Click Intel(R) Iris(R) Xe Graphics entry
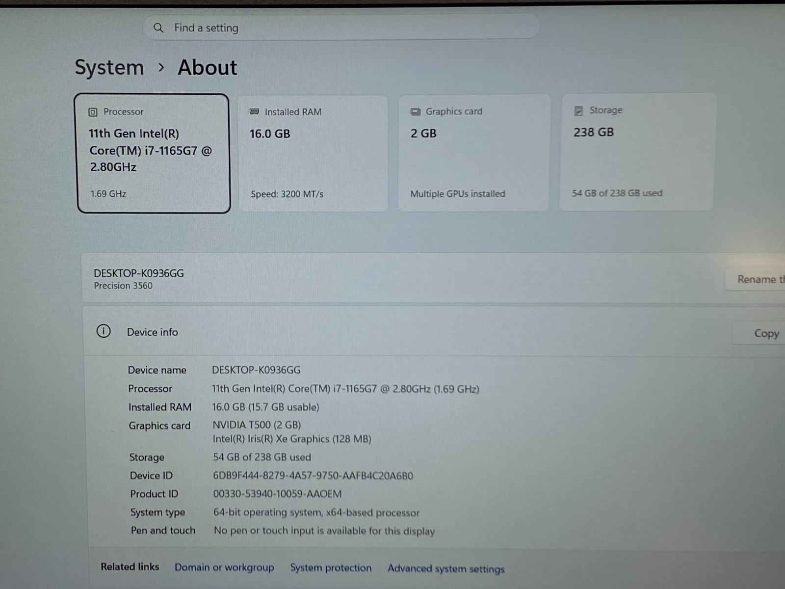The height and width of the screenshot is (589, 785). tap(292, 439)
